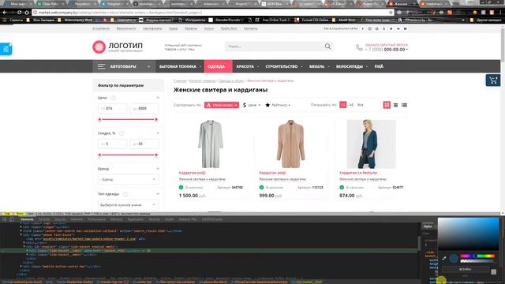Image resolution: width=505 pixels, height=284 pixels.
Task: Click the search magnifier icon
Action: click(327, 47)
